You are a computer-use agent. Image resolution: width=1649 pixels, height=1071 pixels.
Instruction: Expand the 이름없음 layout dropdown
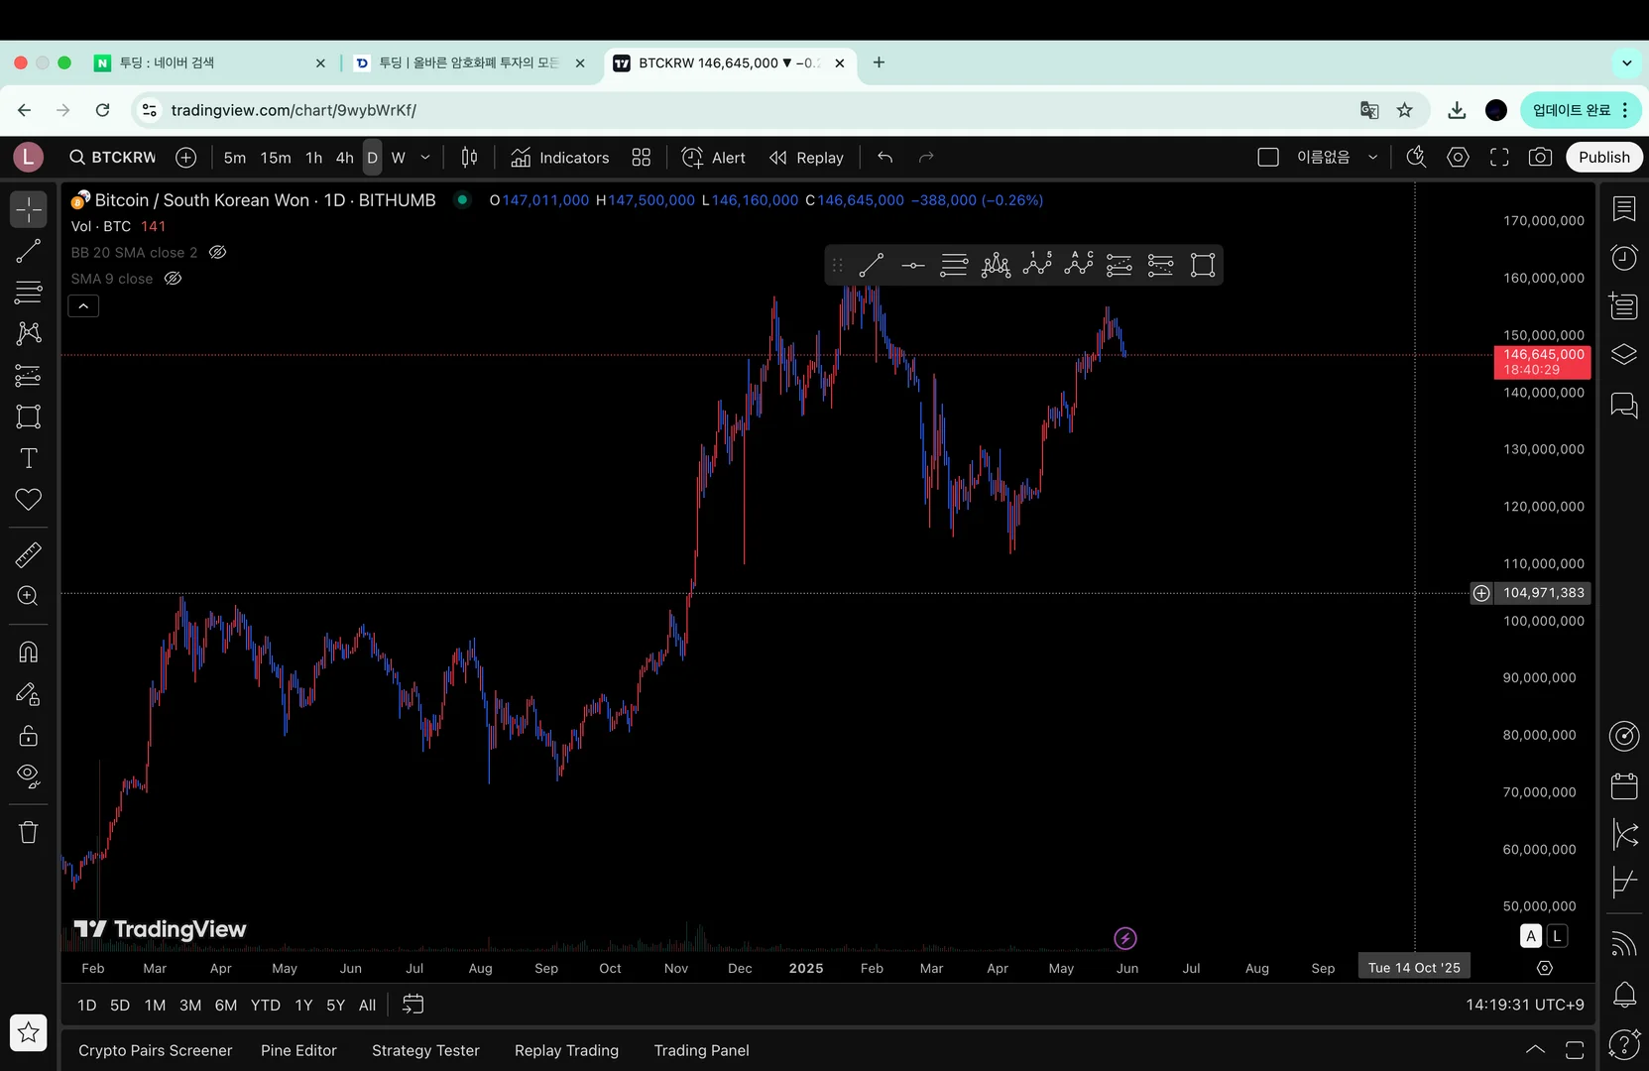tap(1373, 158)
